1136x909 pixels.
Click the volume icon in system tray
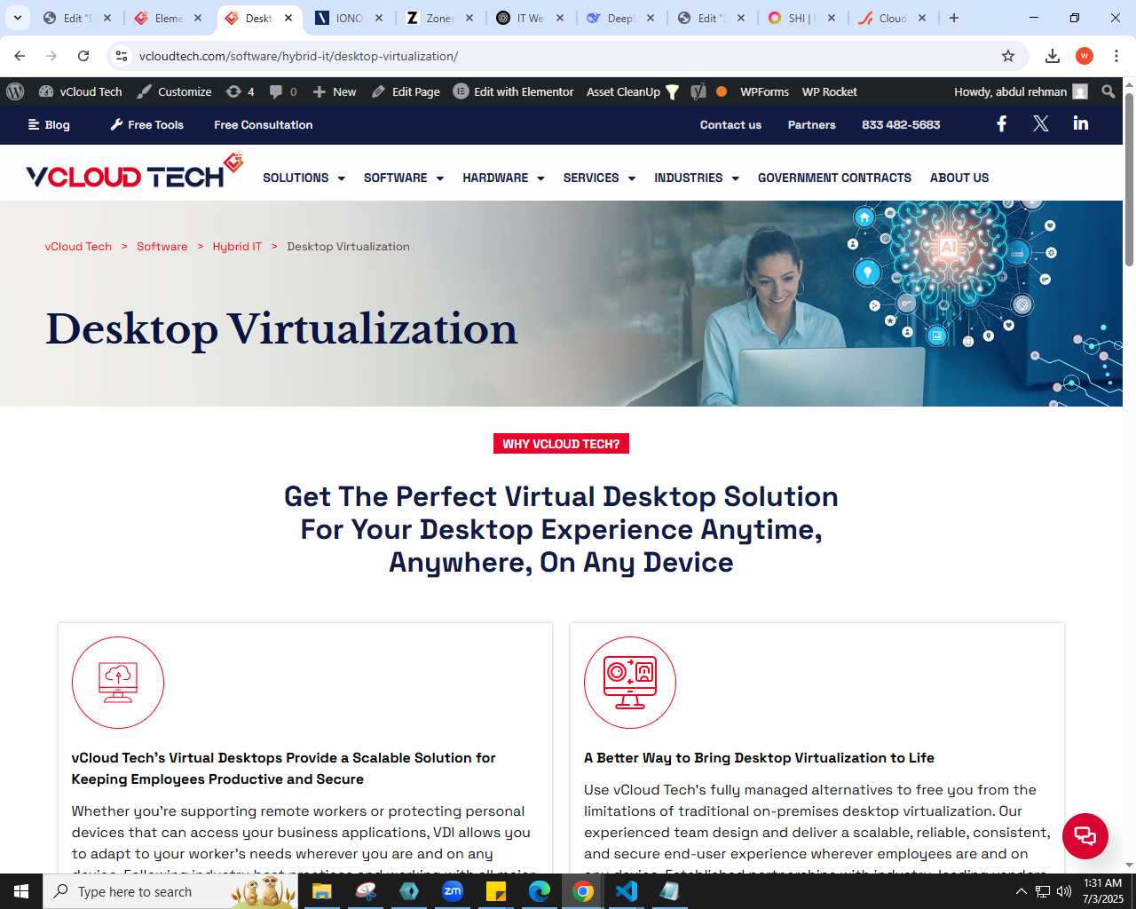(x=1064, y=891)
